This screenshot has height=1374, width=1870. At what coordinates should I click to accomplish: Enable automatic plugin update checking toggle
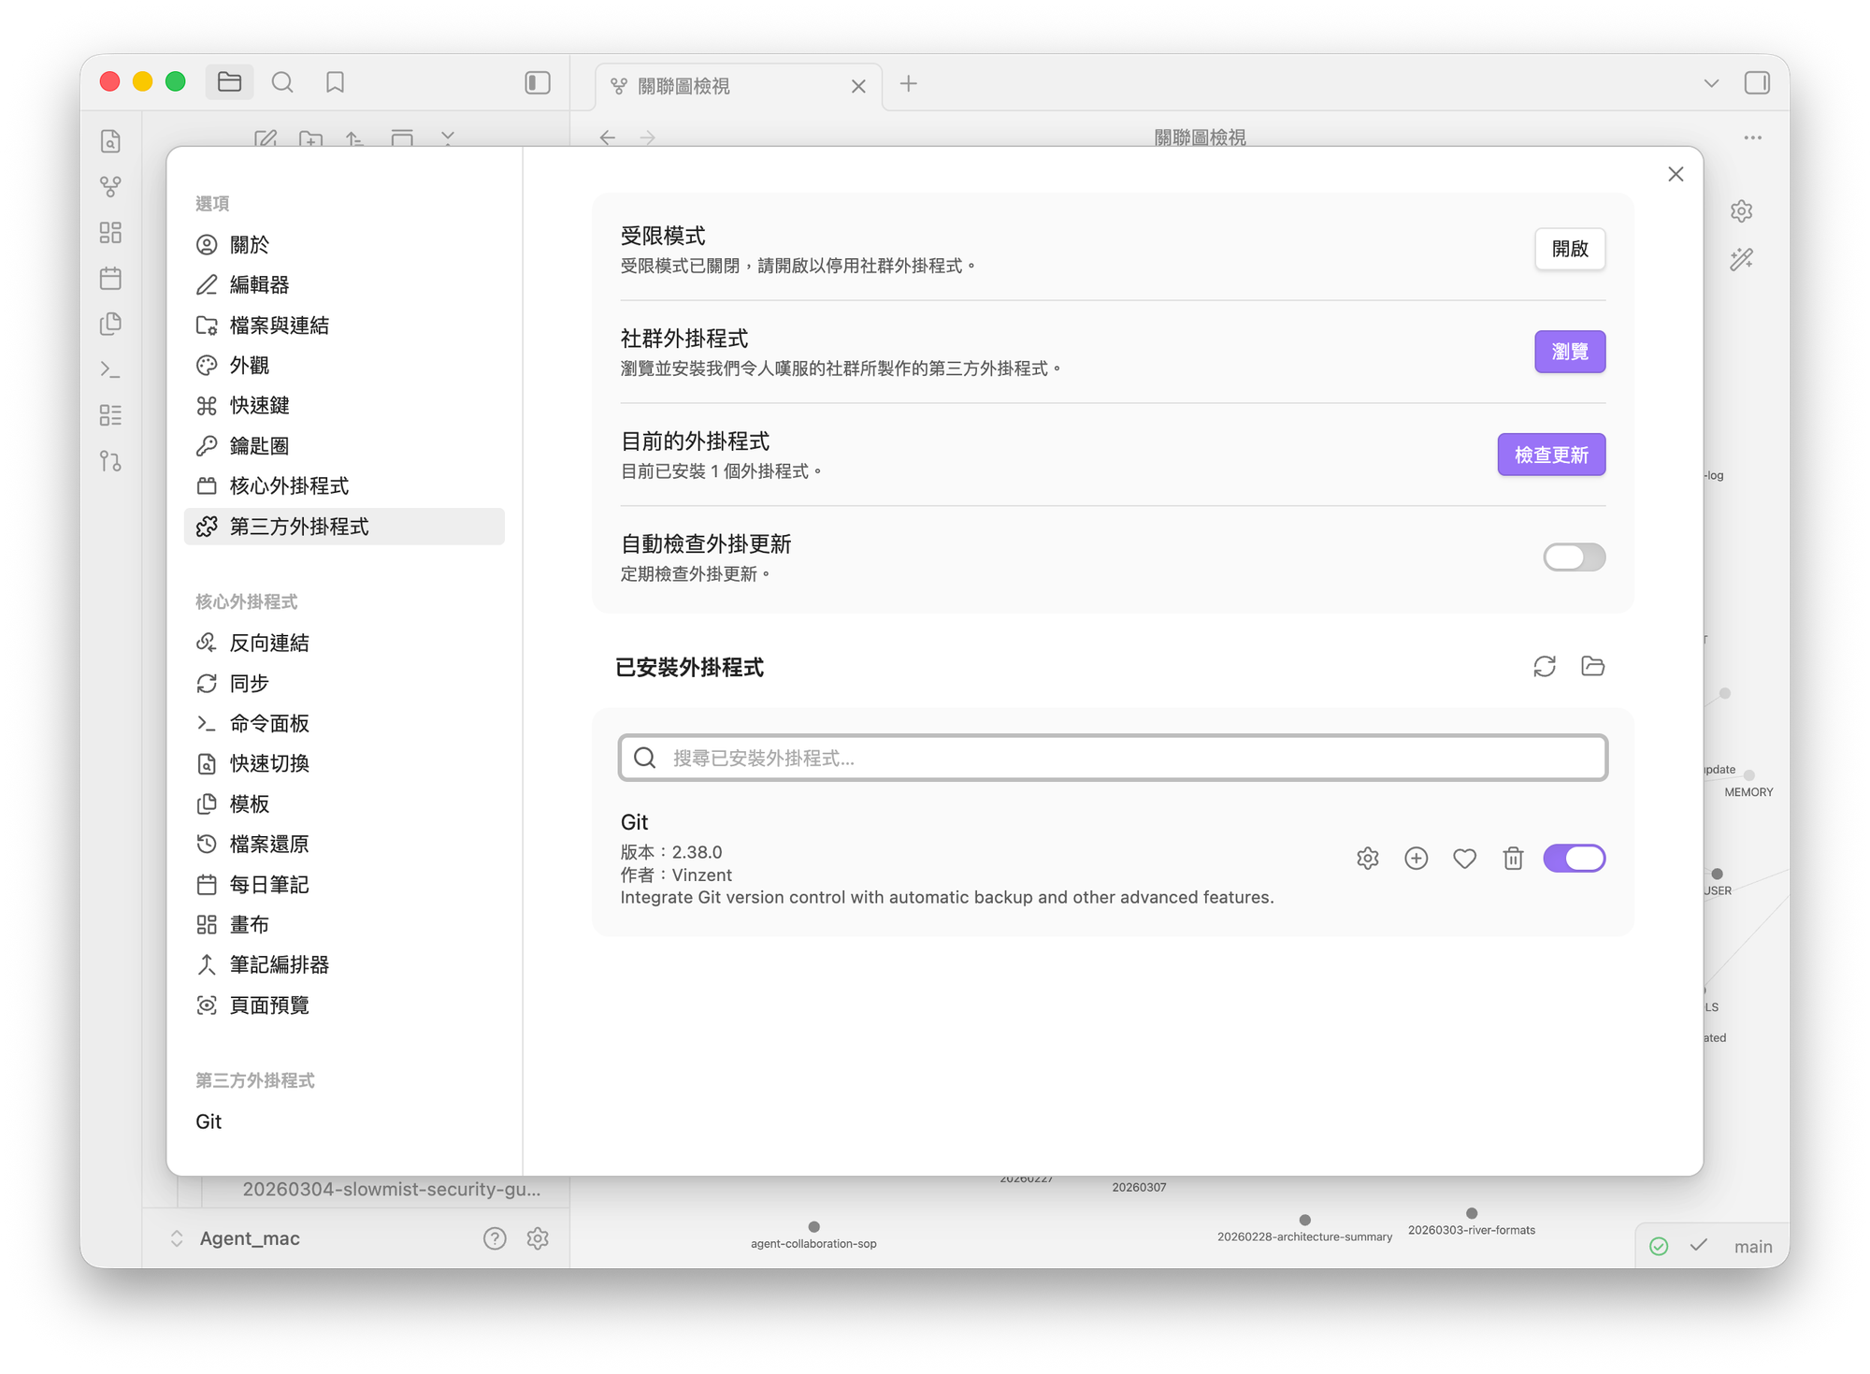1574,557
